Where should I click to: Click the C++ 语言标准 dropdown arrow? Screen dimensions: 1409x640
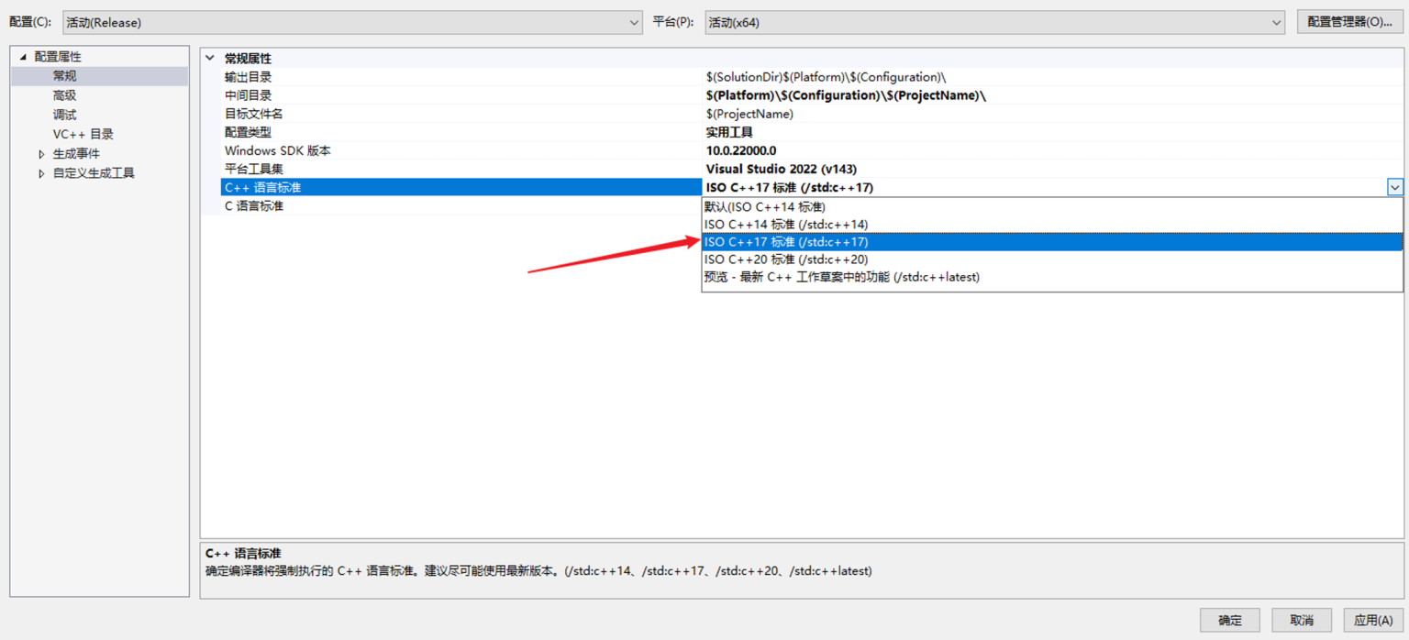[x=1394, y=187]
